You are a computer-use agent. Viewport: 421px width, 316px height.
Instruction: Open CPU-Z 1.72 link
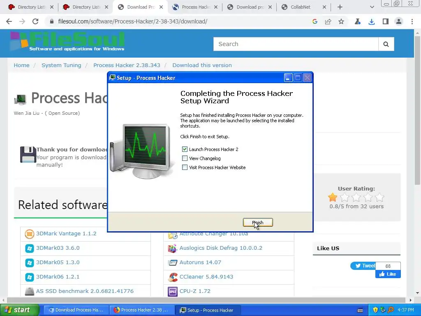click(x=195, y=291)
